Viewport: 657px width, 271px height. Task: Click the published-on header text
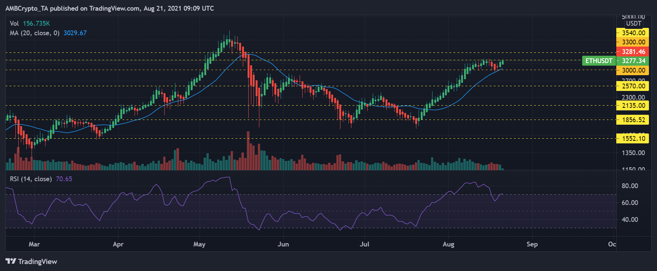(110, 8)
